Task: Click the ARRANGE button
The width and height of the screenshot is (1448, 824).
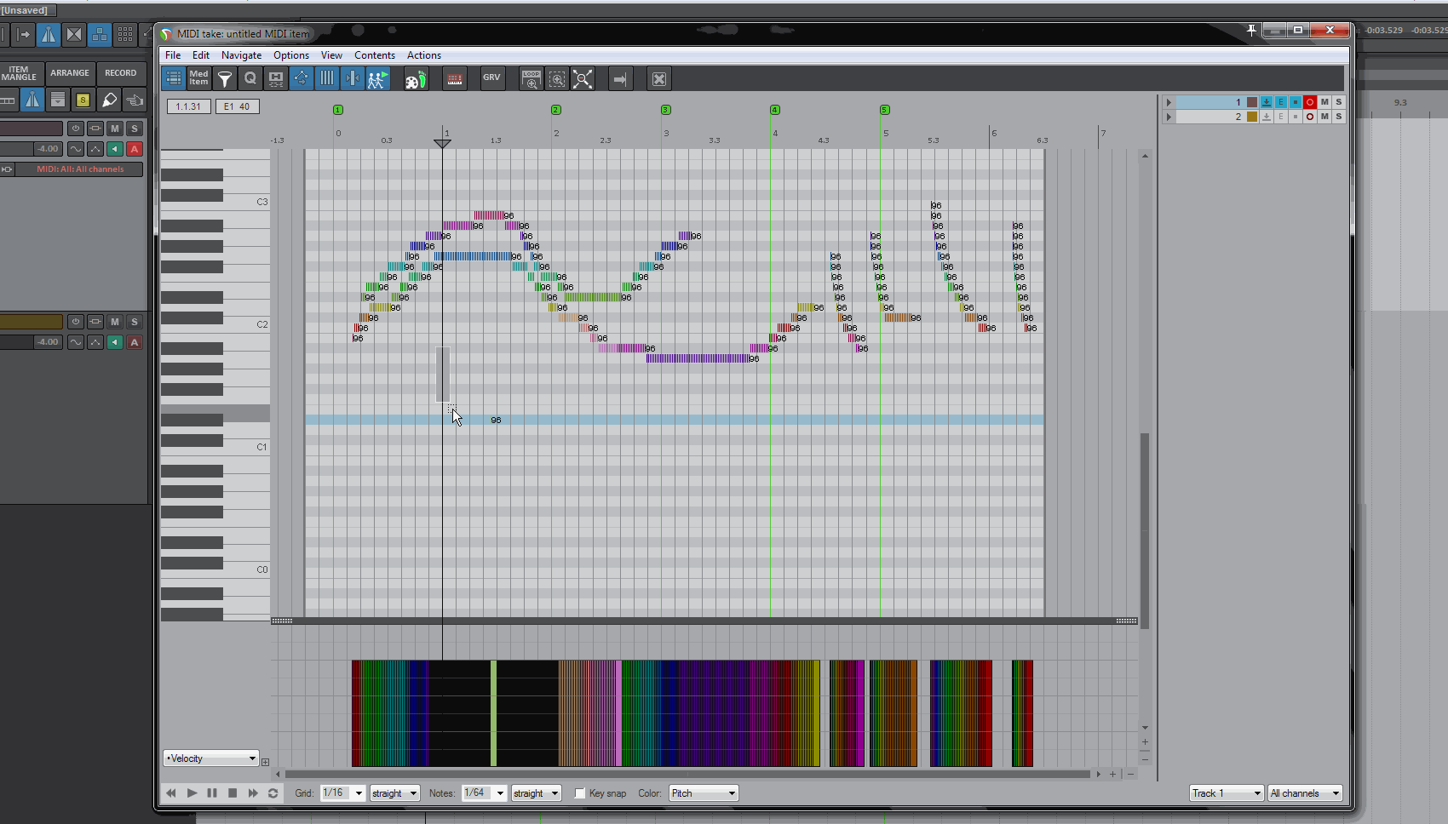Action: click(x=70, y=73)
